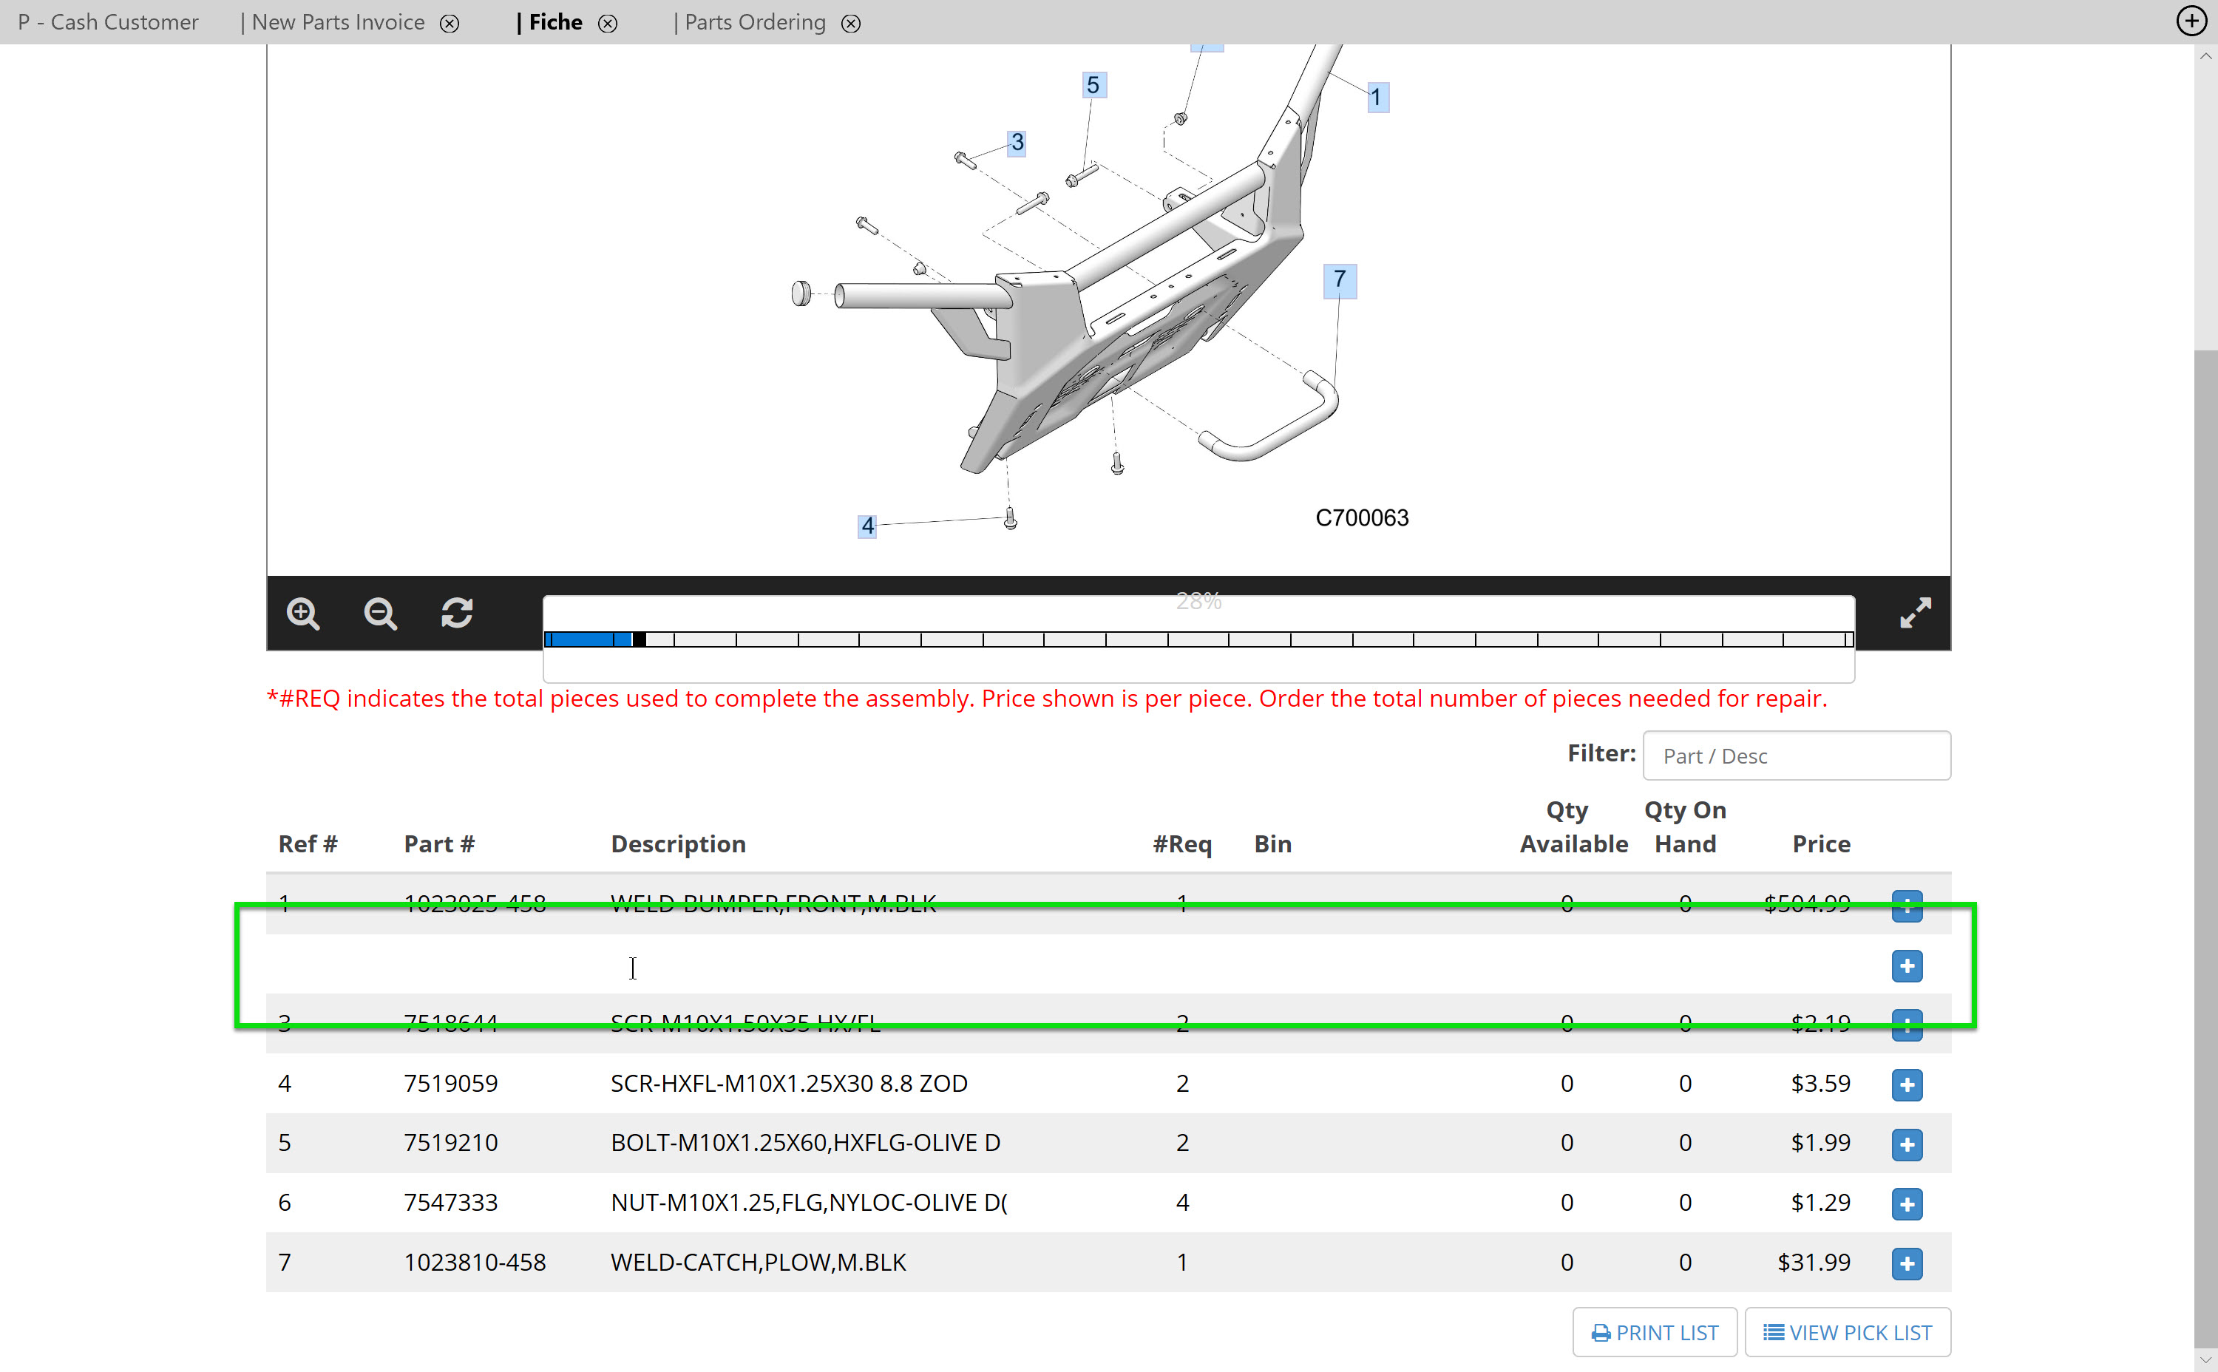This screenshot has width=2218, height=1372.
Task: Switch to the New Parts Invoice tab
Action: [338, 23]
